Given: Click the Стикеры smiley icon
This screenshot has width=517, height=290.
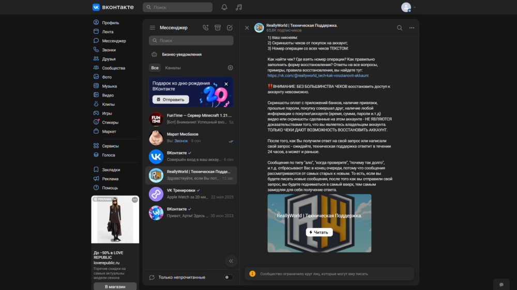Looking at the screenshot, I should 96,122.
